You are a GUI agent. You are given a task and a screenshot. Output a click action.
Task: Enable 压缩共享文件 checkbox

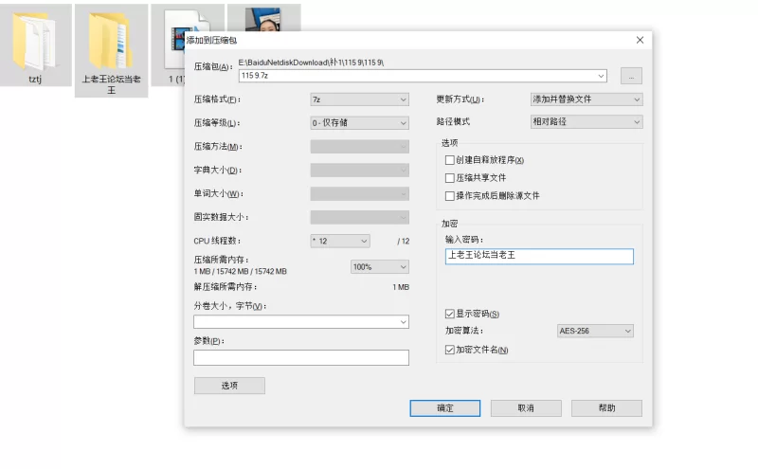450,178
